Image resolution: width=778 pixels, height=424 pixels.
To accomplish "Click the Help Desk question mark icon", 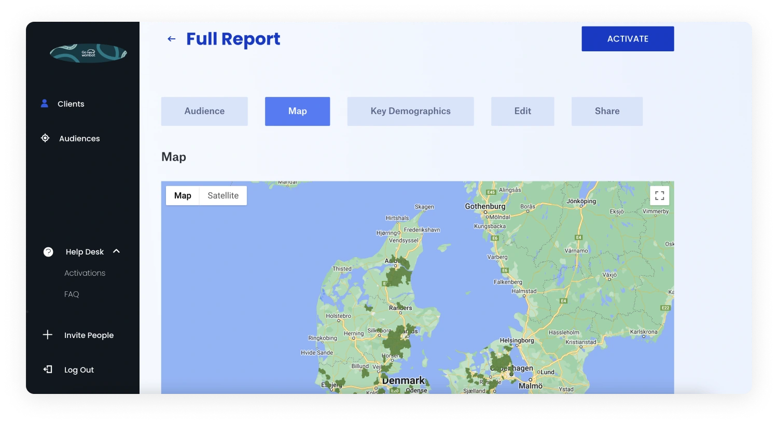I will click(48, 252).
